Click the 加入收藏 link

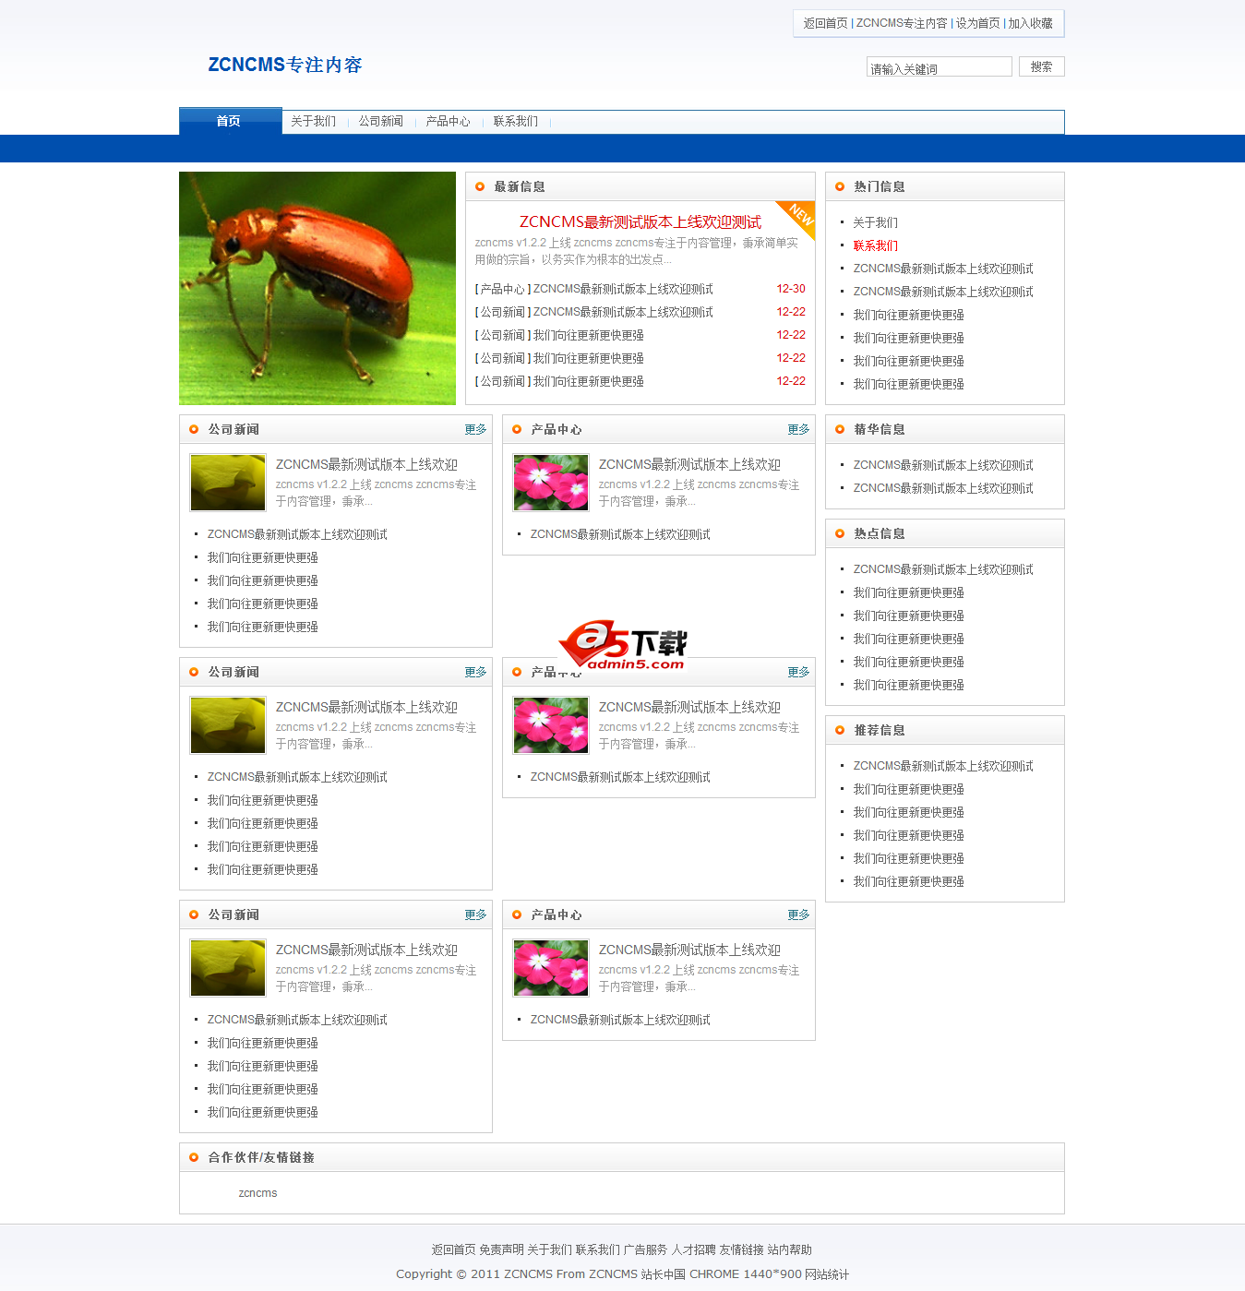coord(1031,23)
